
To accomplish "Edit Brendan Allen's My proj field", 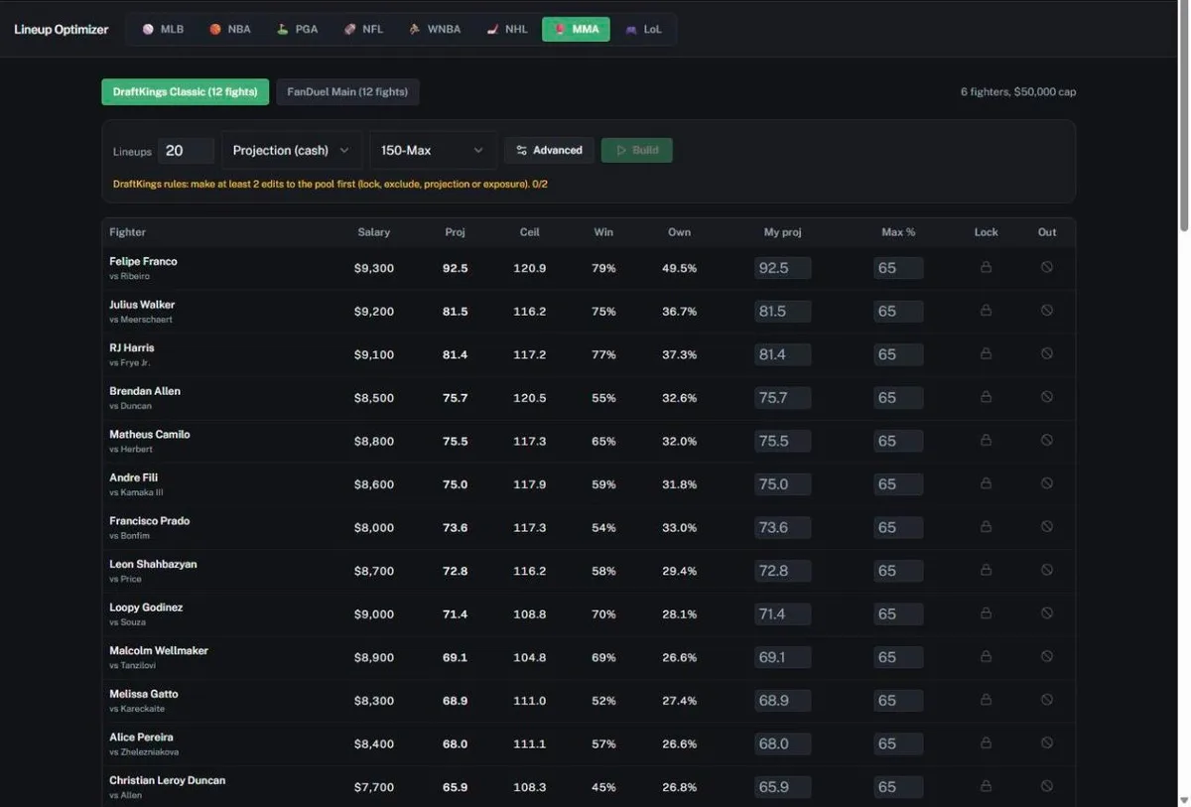I will pos(782,398).
